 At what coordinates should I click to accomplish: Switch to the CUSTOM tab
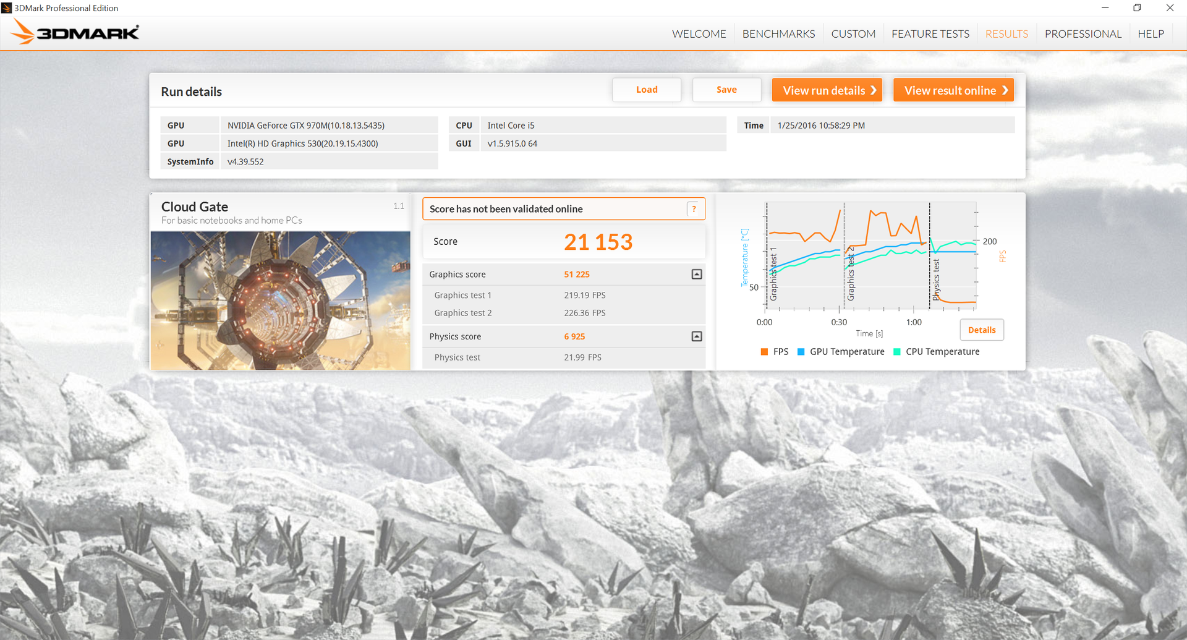(853, 34)
